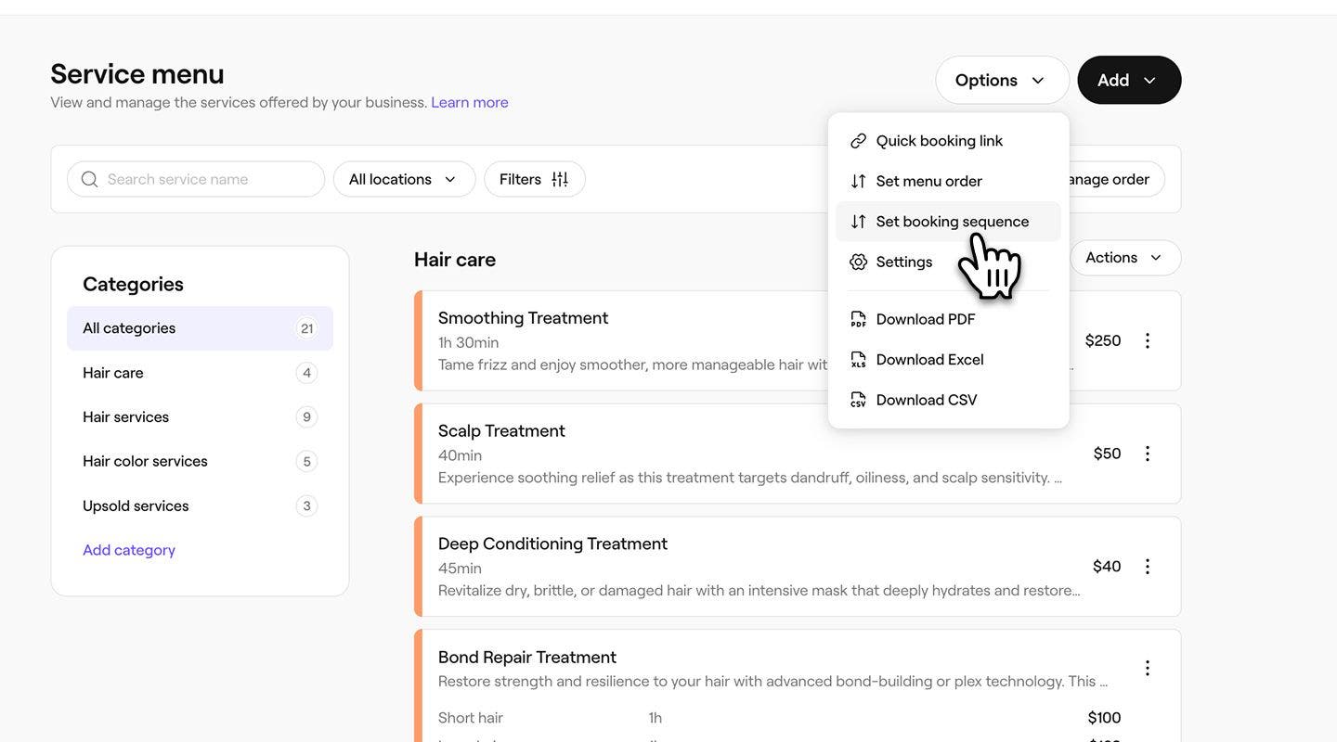
Task: Select Hair color services category
Action: 145,461
